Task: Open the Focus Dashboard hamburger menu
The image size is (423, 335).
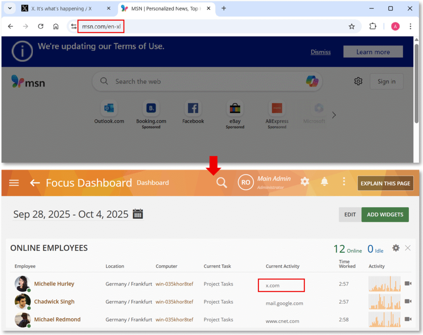Action: 14,183
